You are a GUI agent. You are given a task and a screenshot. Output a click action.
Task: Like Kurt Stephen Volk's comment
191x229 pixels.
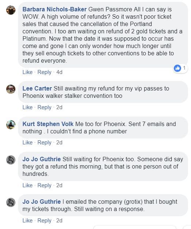coord(27,143)
